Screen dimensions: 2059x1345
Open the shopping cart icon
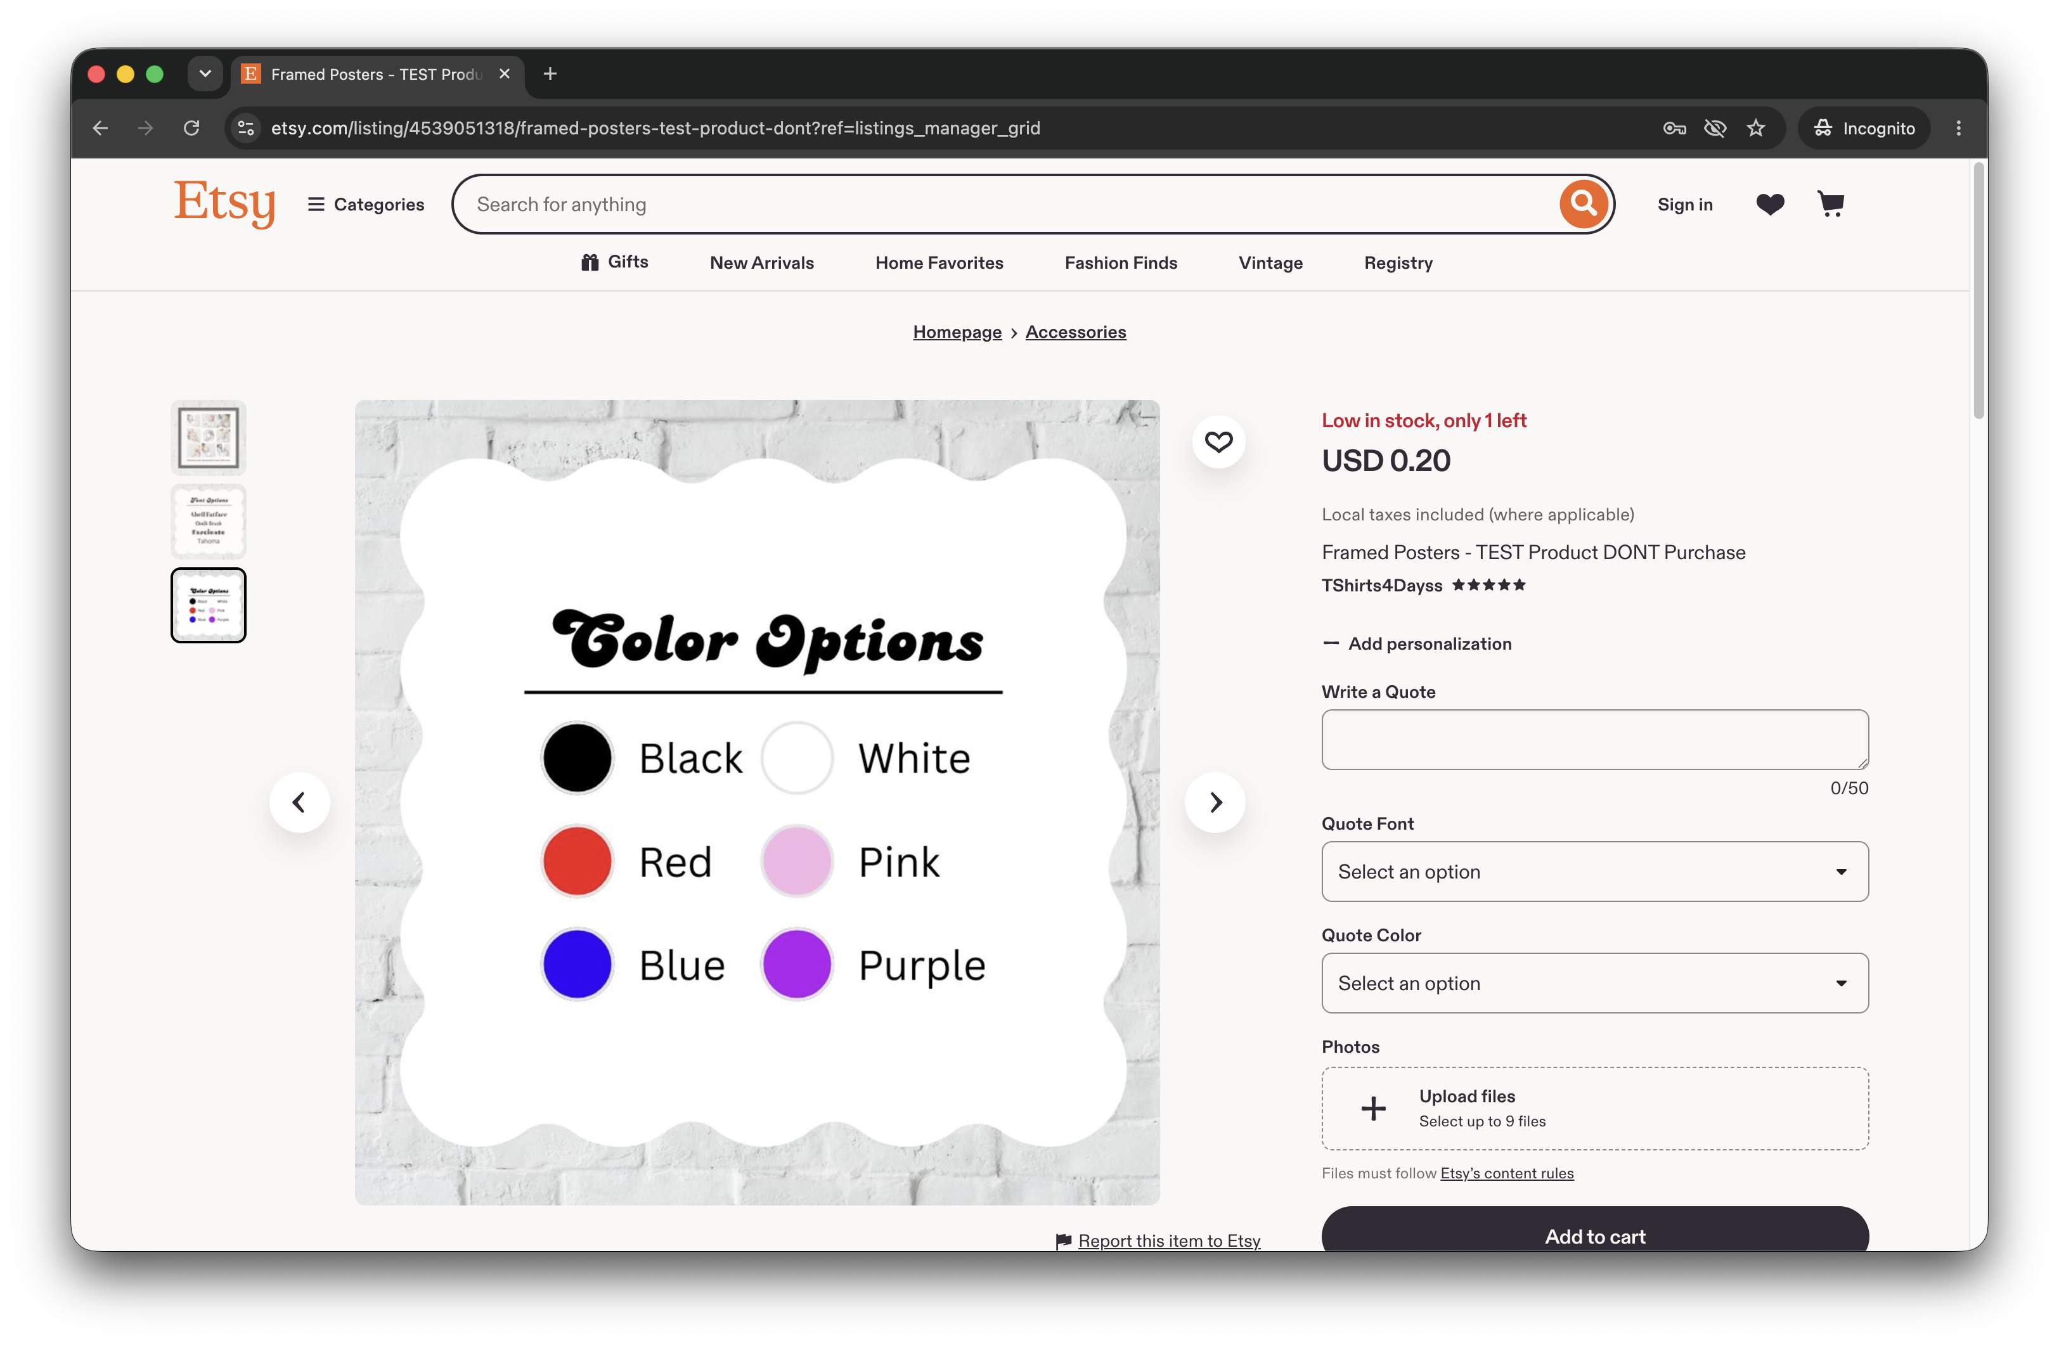(1831, 204)
